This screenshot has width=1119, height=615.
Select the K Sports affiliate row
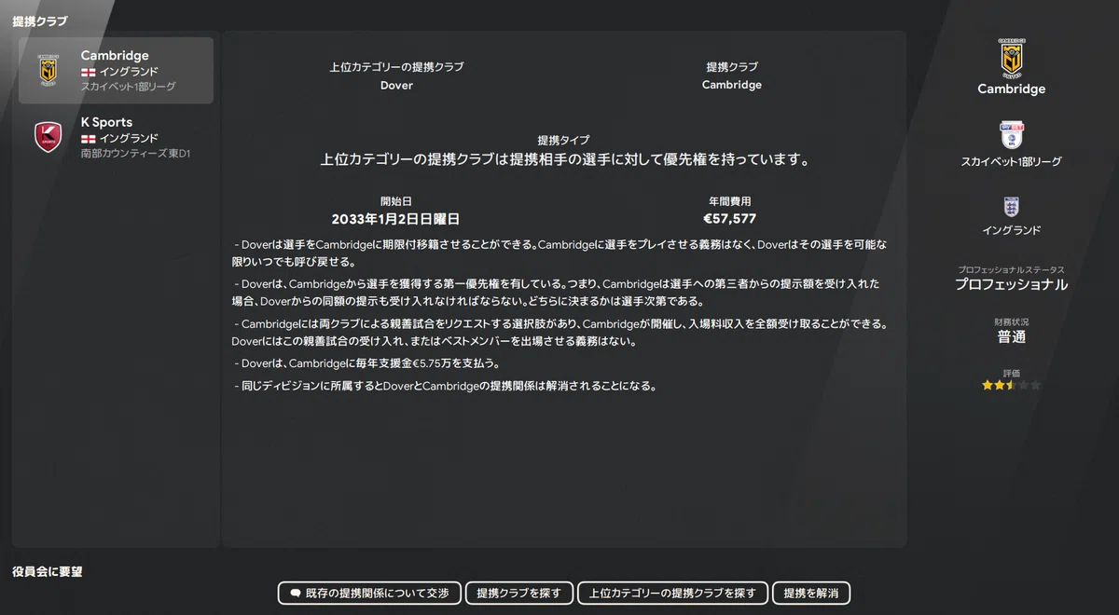[116, 137]
